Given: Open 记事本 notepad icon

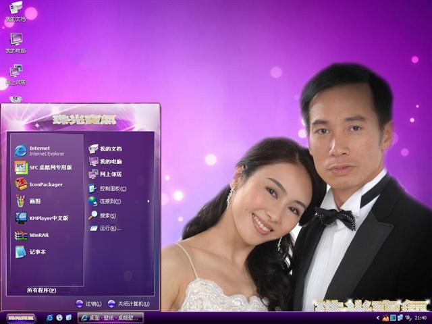Looking at the screenshot, I should 21,252.
